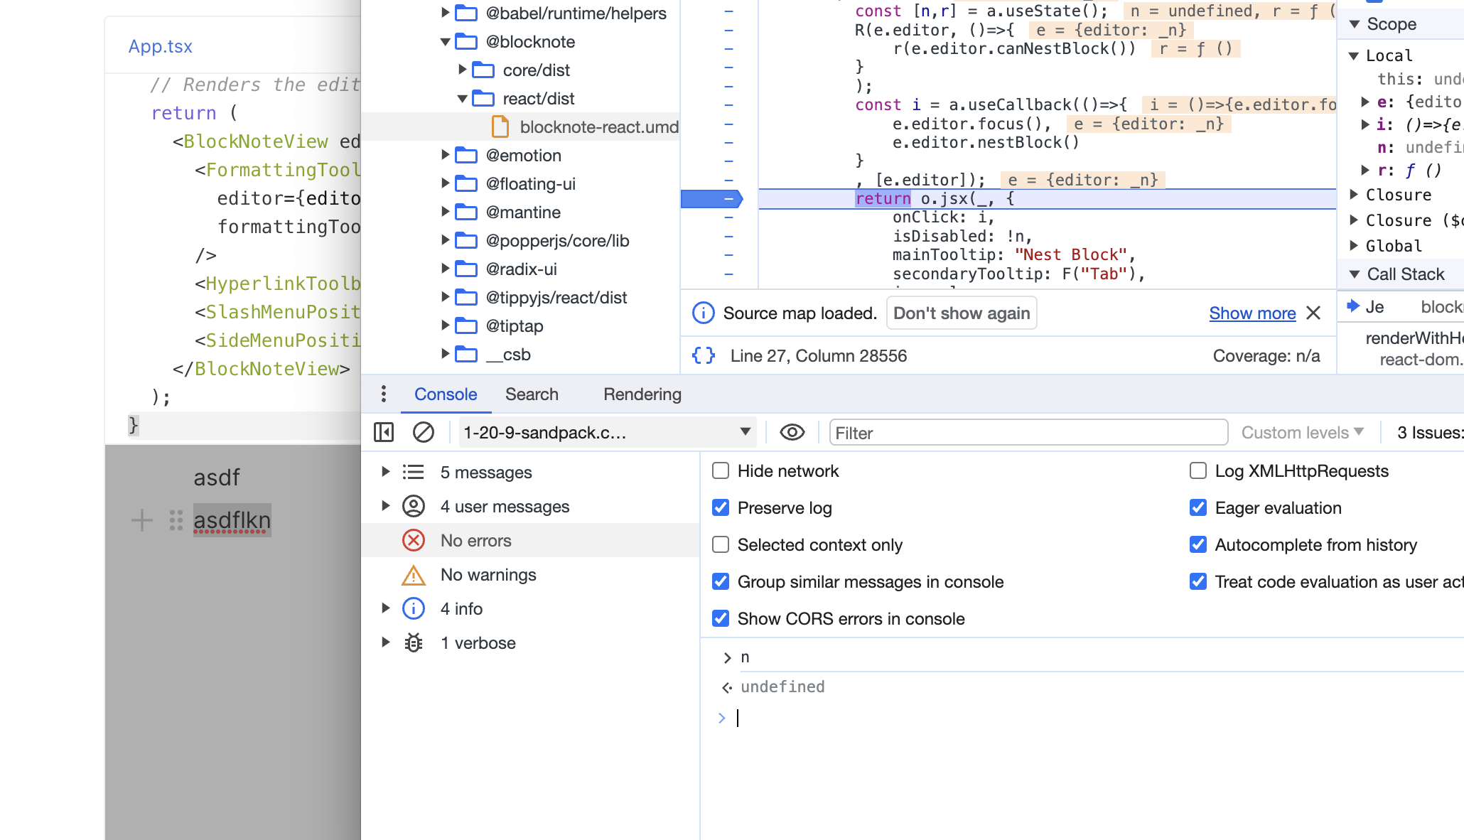Pretty-print the source with the braces icon
Image resolution: width=1464 pixels, height=840 pixels.
point(703,355)
